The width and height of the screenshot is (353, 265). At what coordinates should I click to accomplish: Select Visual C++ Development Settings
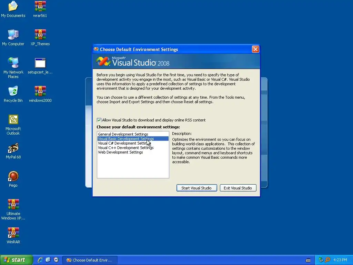point(133,148)
